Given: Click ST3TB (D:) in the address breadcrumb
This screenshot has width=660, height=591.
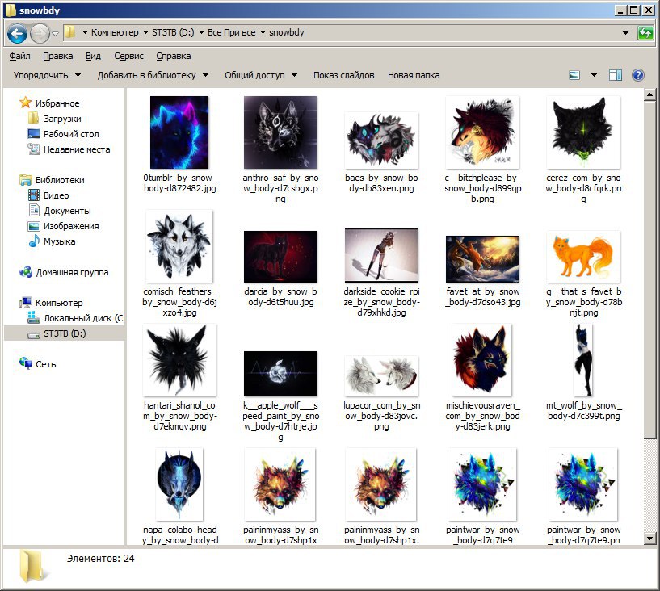Looking at the screenshot, I should 173,32.
